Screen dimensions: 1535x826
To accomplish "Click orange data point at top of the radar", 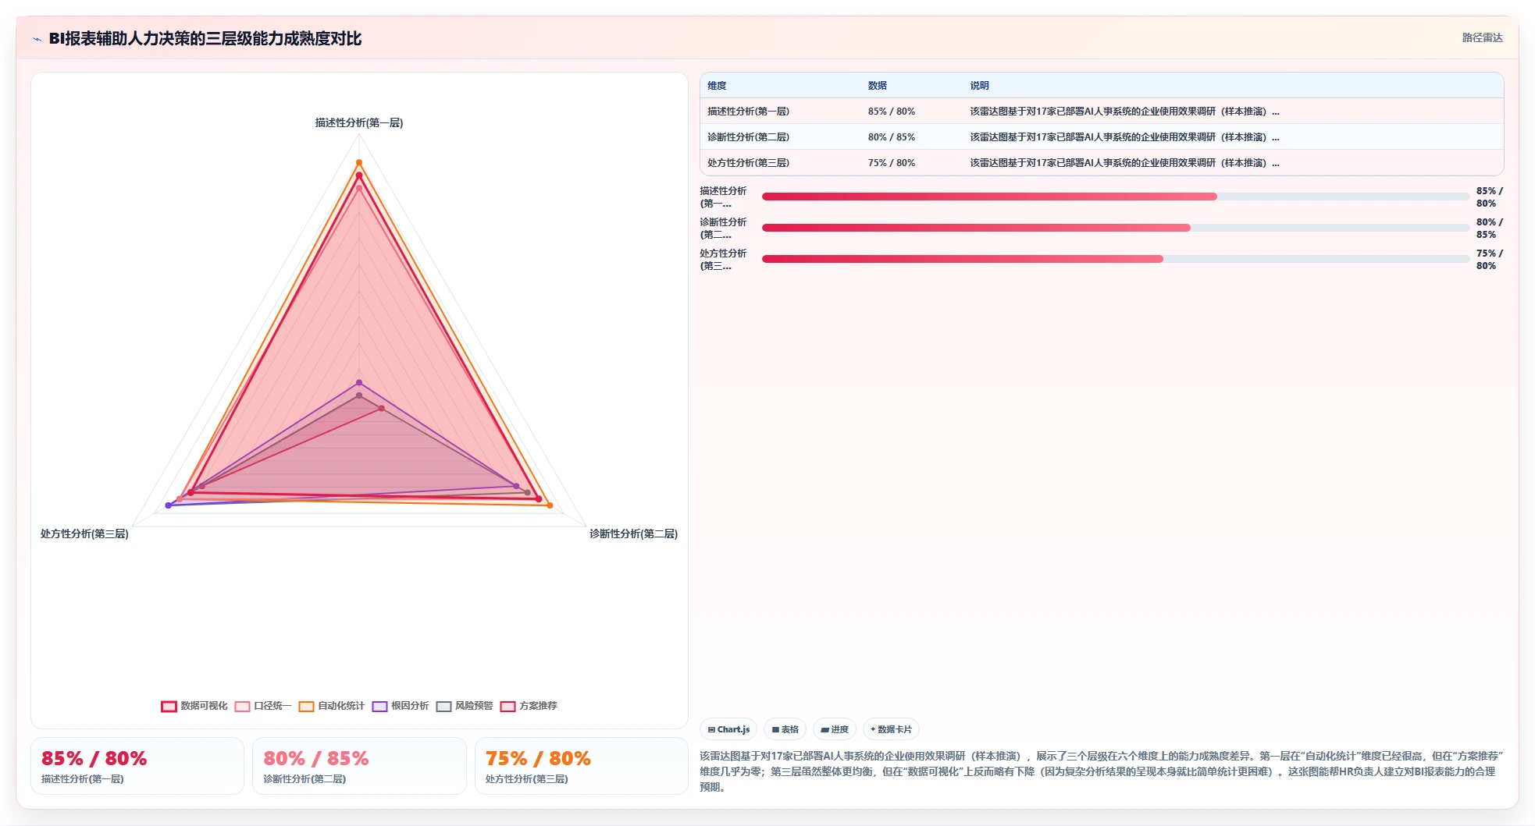I will coord(359,162).
